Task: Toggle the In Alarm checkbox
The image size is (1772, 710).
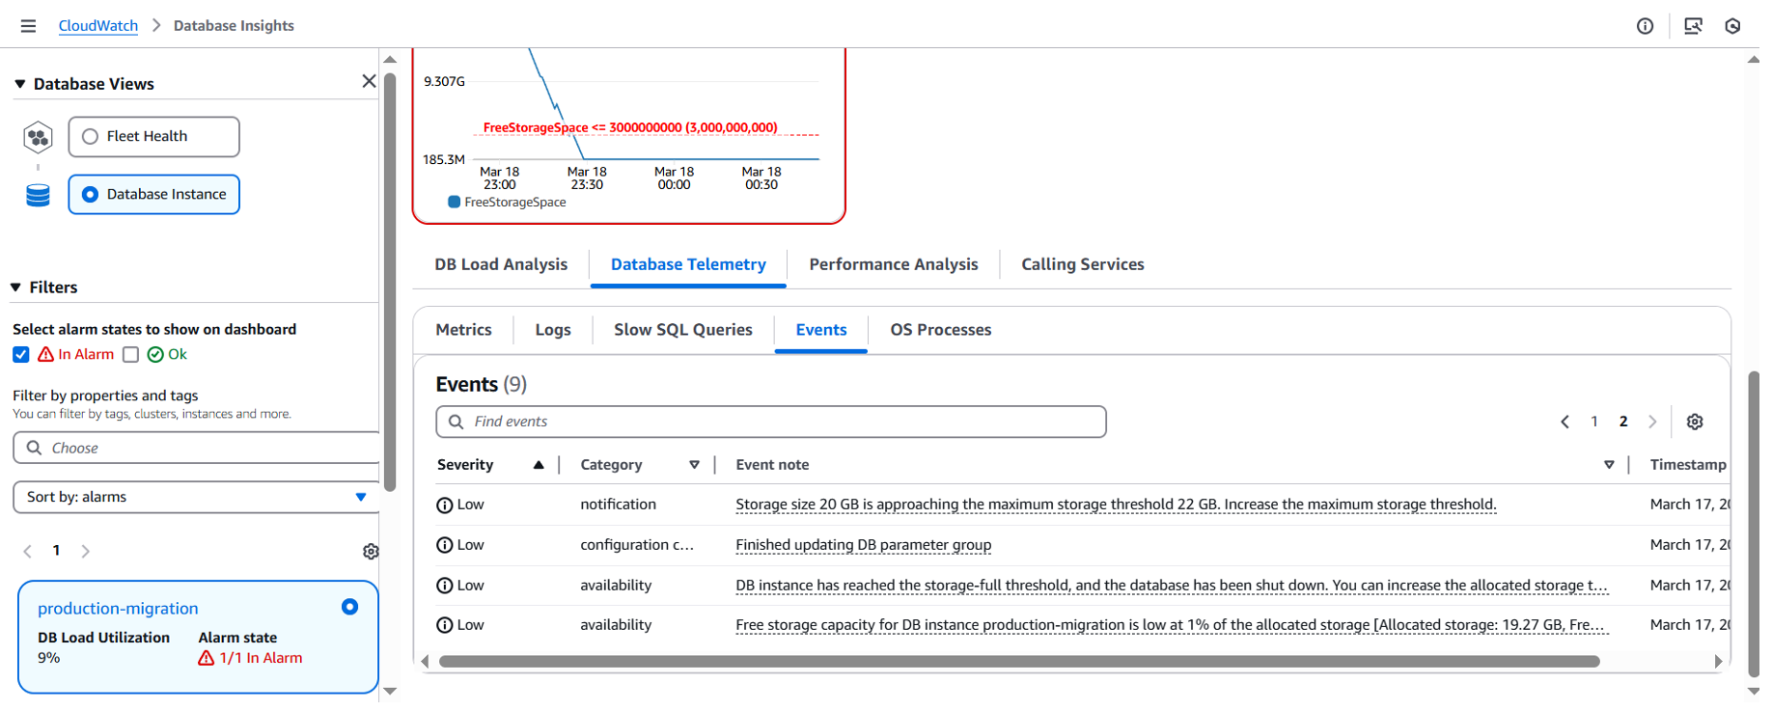Action: pos(21,355)
